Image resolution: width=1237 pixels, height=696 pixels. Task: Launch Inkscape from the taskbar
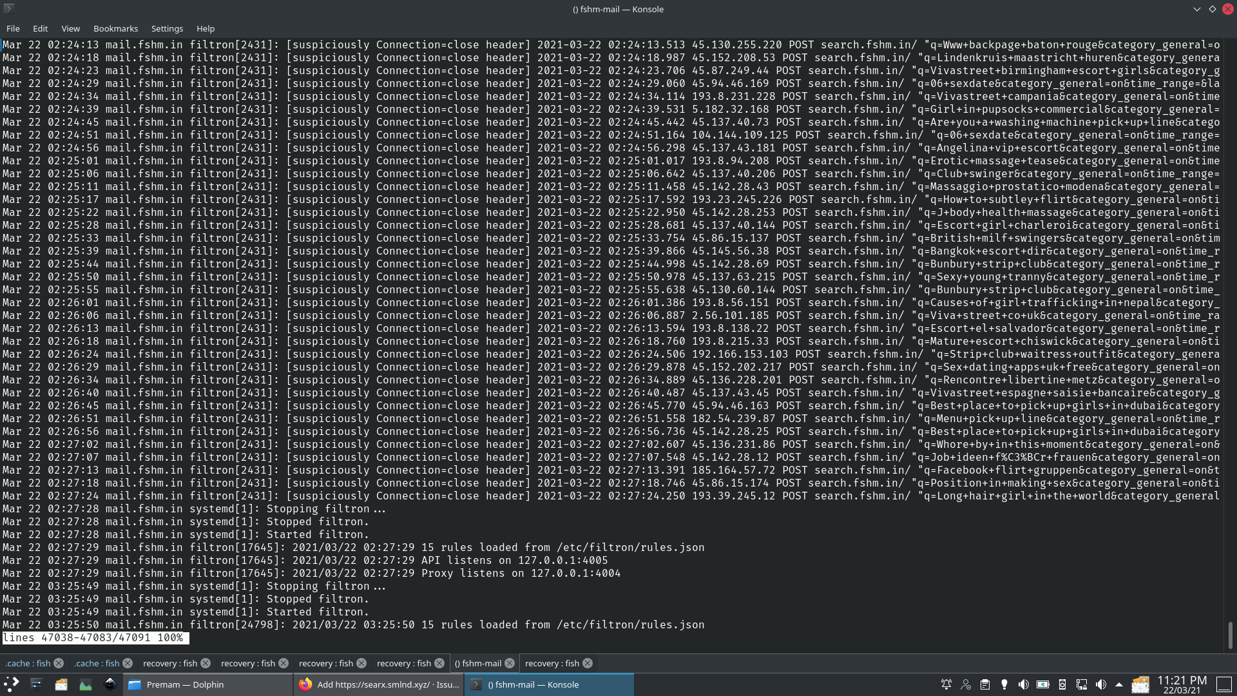click(x=110, y=684)
